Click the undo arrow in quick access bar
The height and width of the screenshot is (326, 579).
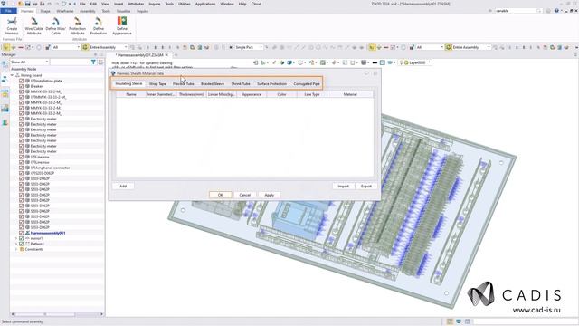point(49,4)
